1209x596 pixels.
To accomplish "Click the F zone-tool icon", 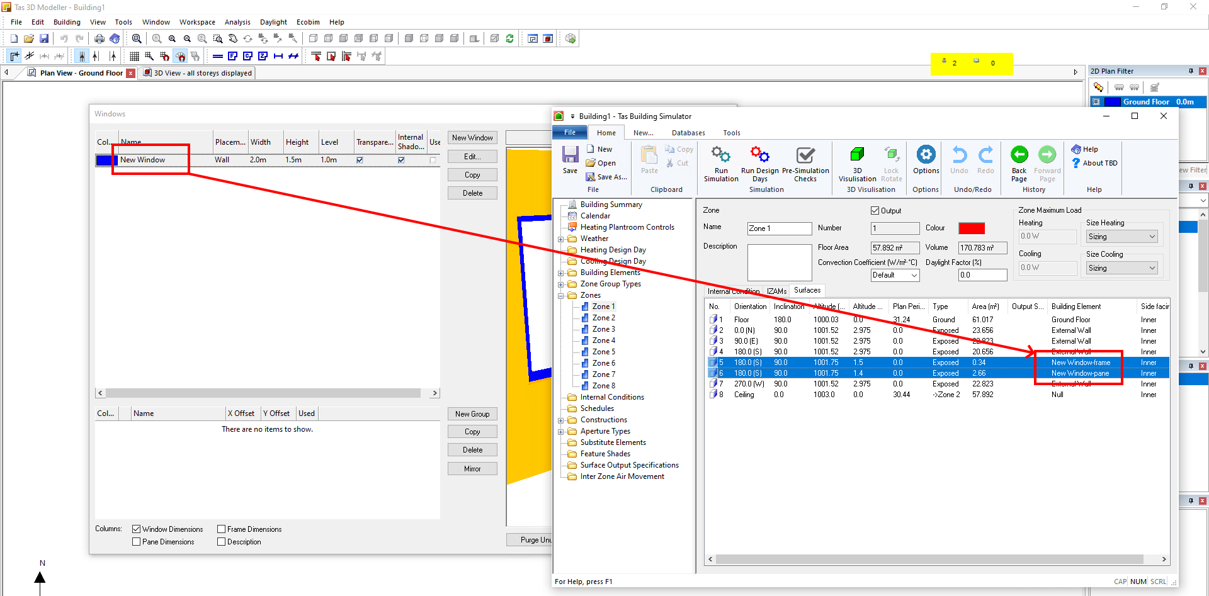I will coord(233,56).
